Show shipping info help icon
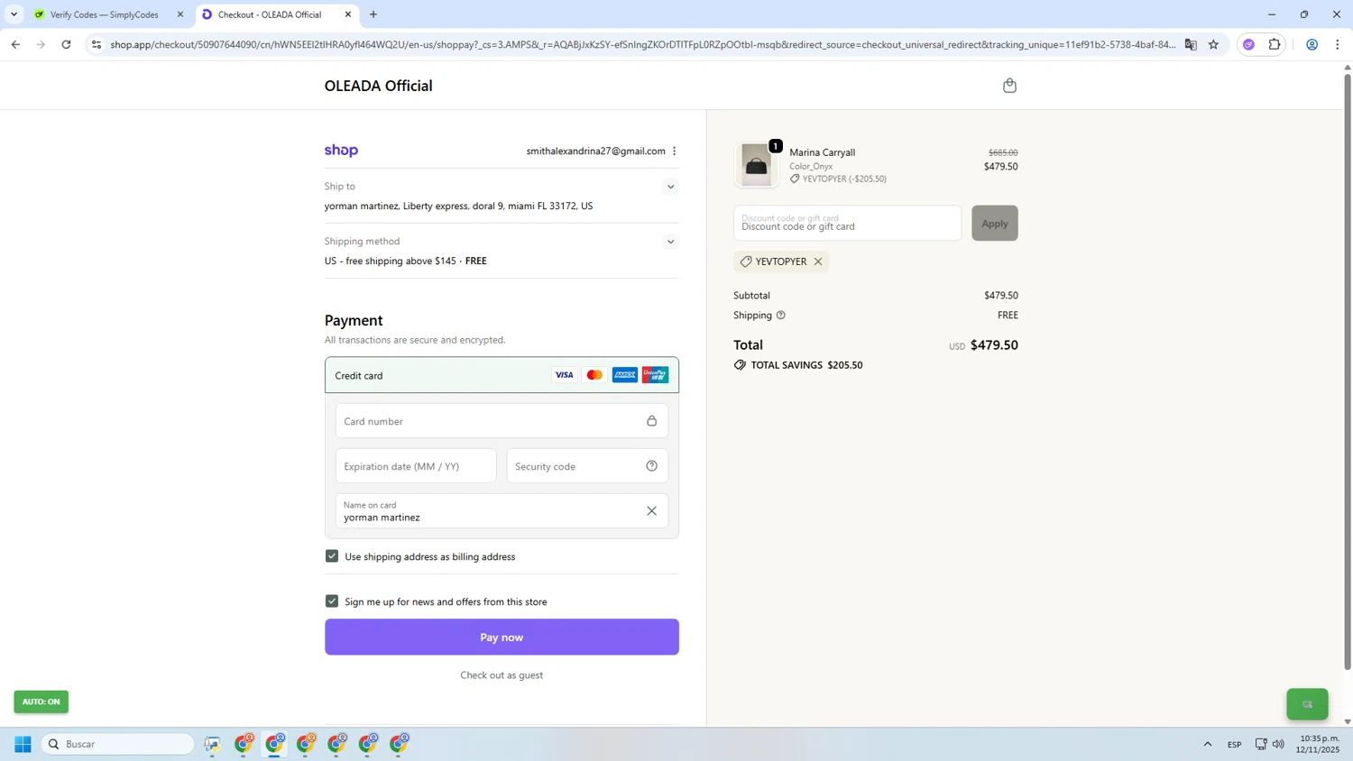The width and height of the screenshot is (1353, 761). tap(781, 316)
